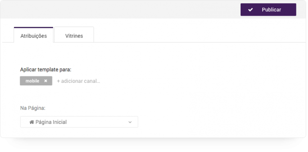Click the purple Publicar button
Viewport: 308px width, 152px height.
point(268,10)
